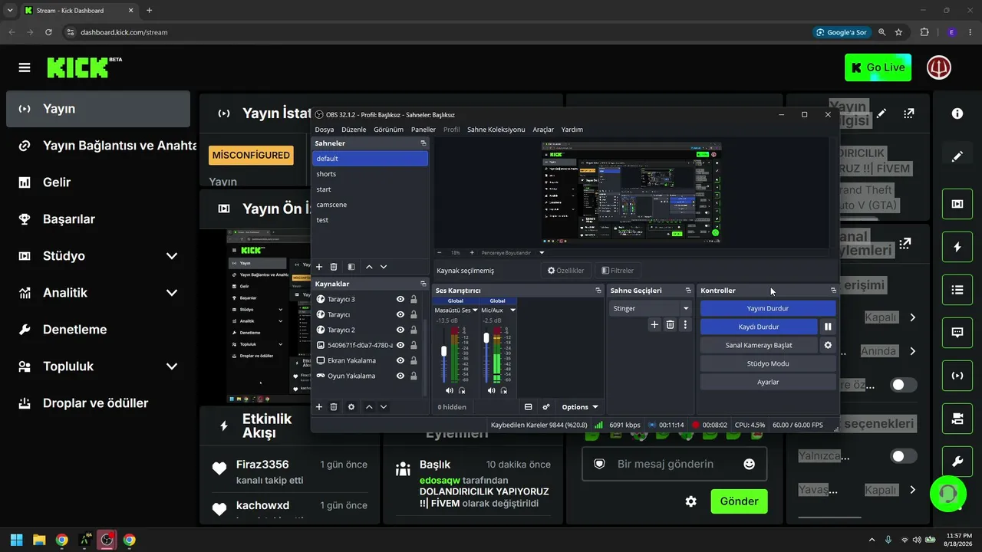Open Mic/Aux channel dropdown arrow
This screenshot has width=982, height=552.
coord(512,310)
